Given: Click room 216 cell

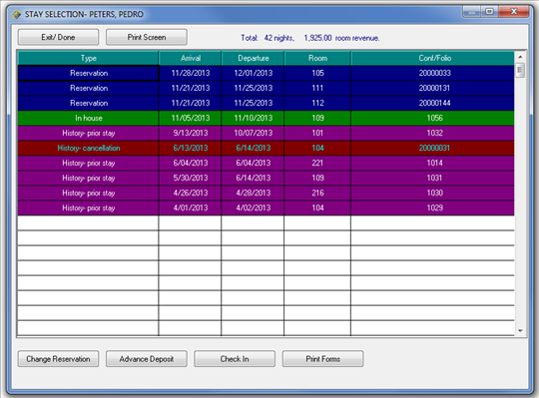Looking at the screenshot, I should coord(317,193).
